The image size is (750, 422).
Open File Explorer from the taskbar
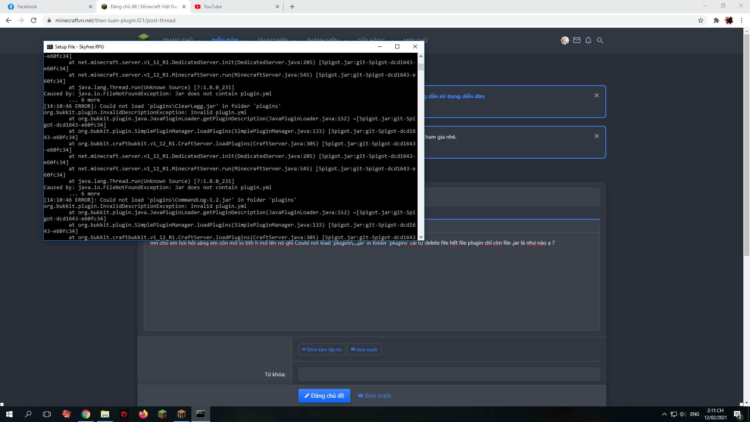(x=105, y=414)
